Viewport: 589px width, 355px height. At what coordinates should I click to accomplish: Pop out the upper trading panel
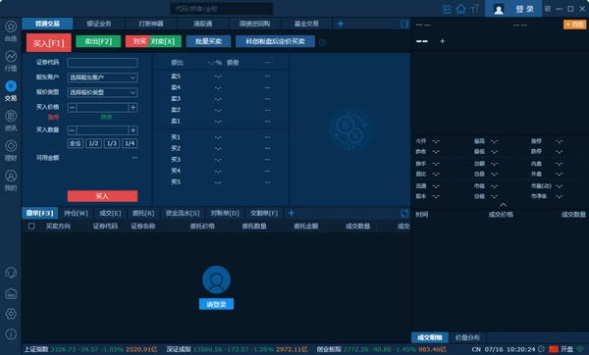point(404,24)
